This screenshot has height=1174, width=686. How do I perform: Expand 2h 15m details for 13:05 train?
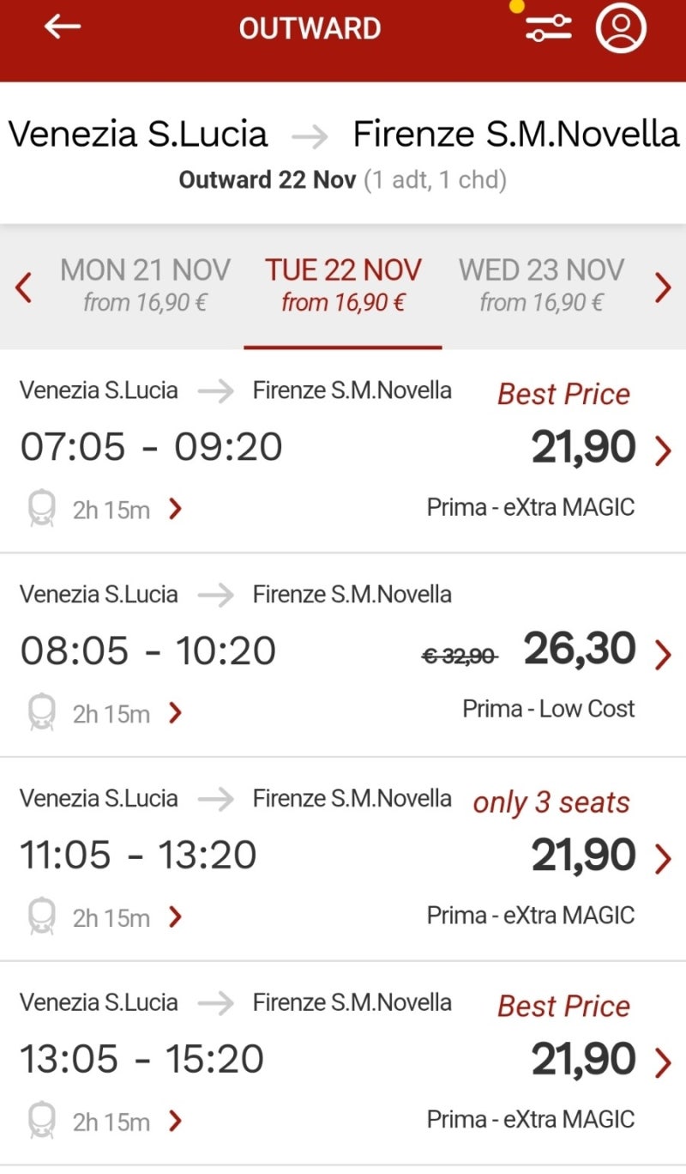click(x=128, y=1121)
